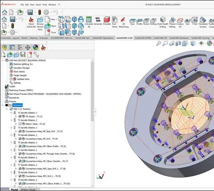
Task: Open the Hide/Show Items eye icon
Action: click(202, 43)
